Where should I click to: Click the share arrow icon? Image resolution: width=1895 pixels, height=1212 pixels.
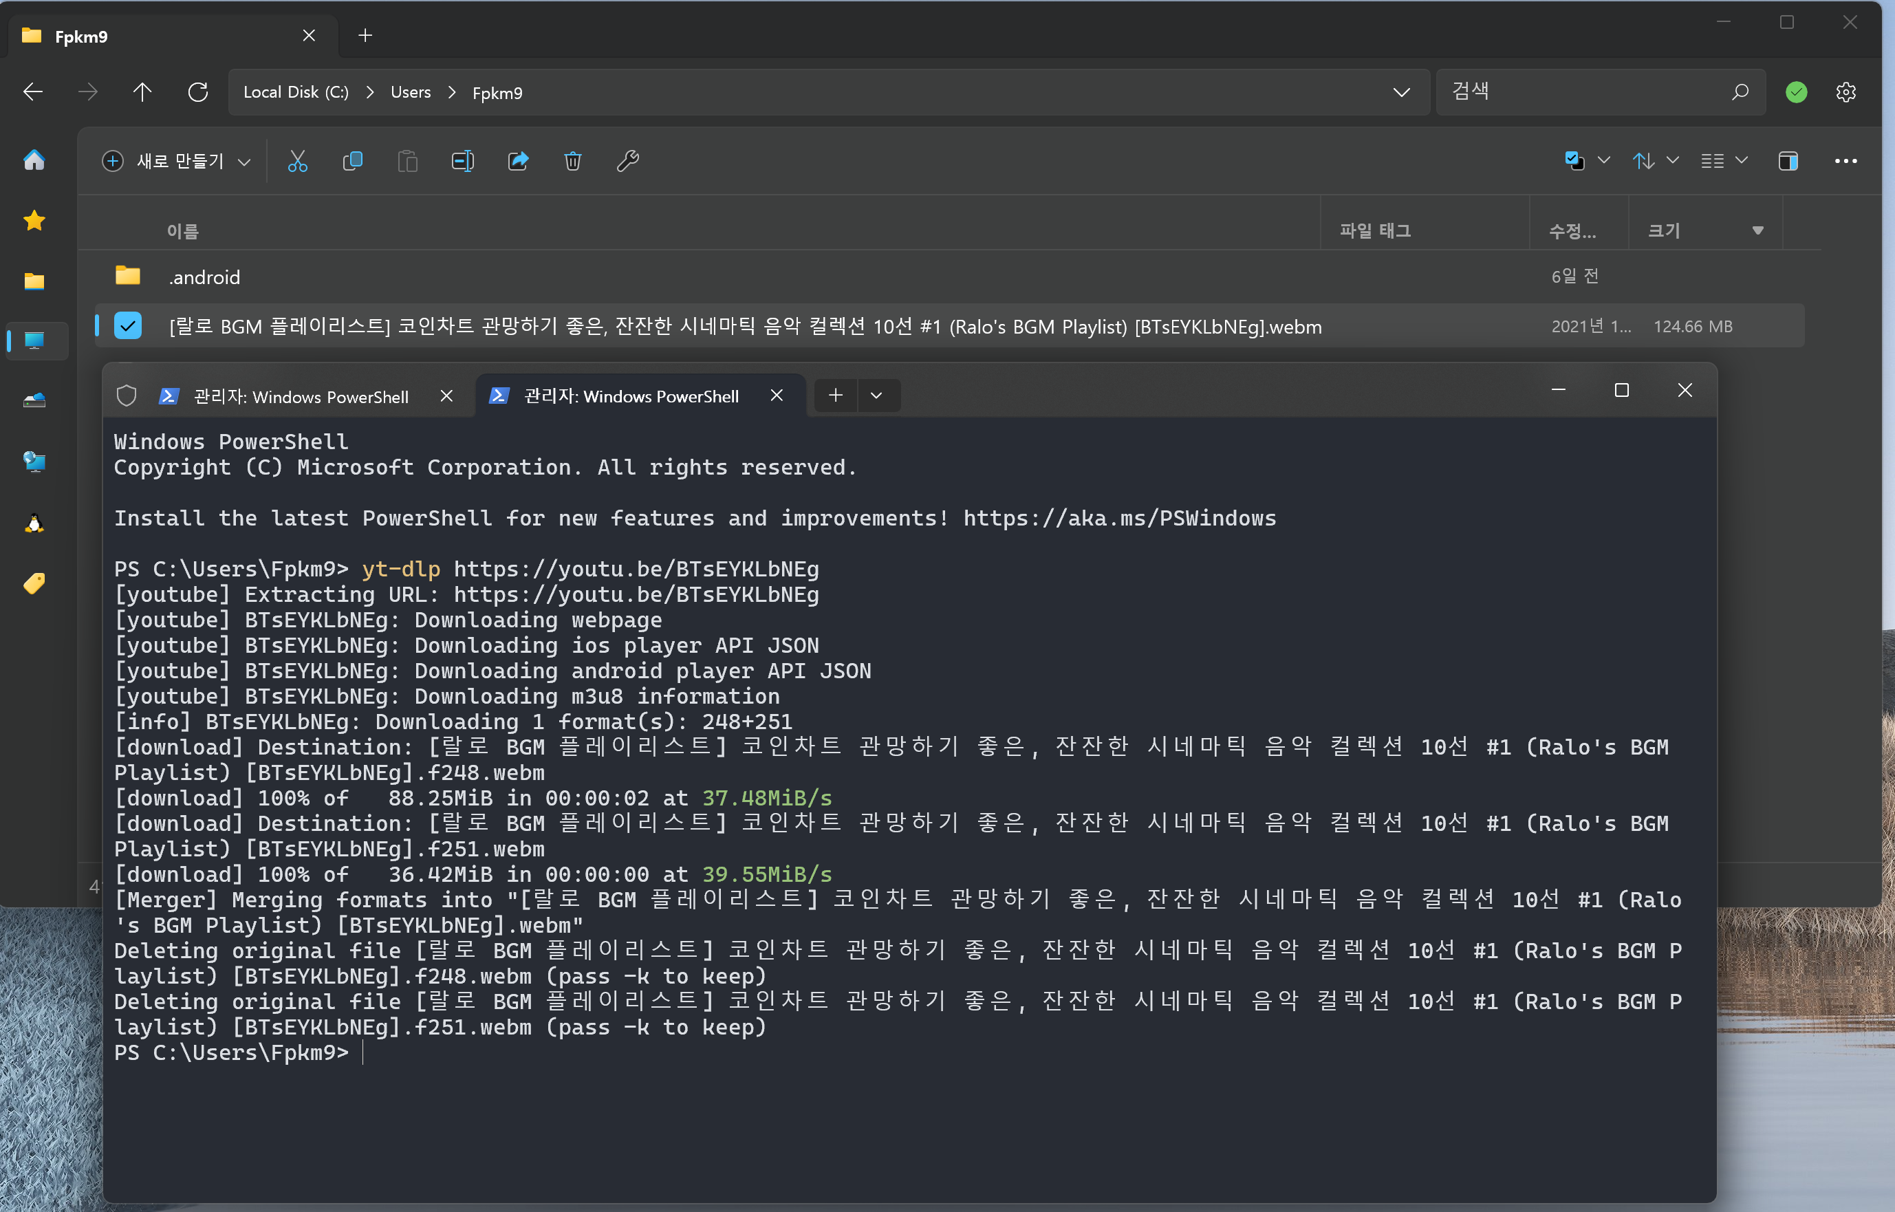point(518,162)
